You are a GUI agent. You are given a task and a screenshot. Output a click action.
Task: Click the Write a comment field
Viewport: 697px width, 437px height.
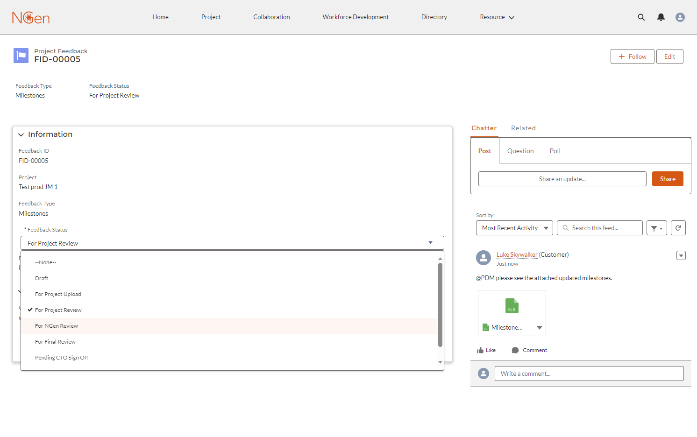[589, 374]
